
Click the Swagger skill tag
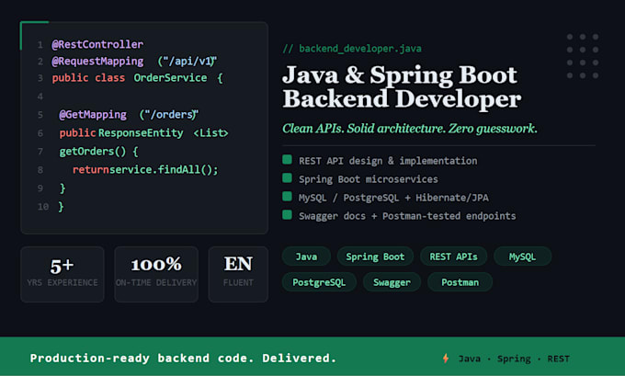[x=392, y=282]
